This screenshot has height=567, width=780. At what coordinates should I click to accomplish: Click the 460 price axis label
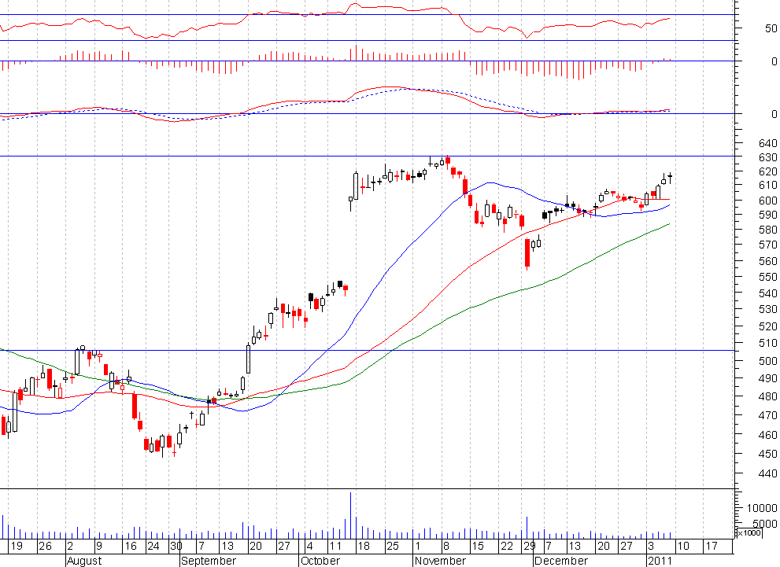pyautogui.click(x=767, y=435)
